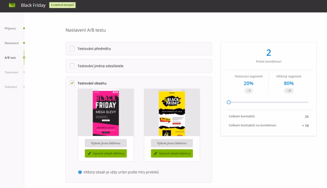
Task: Click pencil icon on right template's edit button
Action: (x=155, y=153)
